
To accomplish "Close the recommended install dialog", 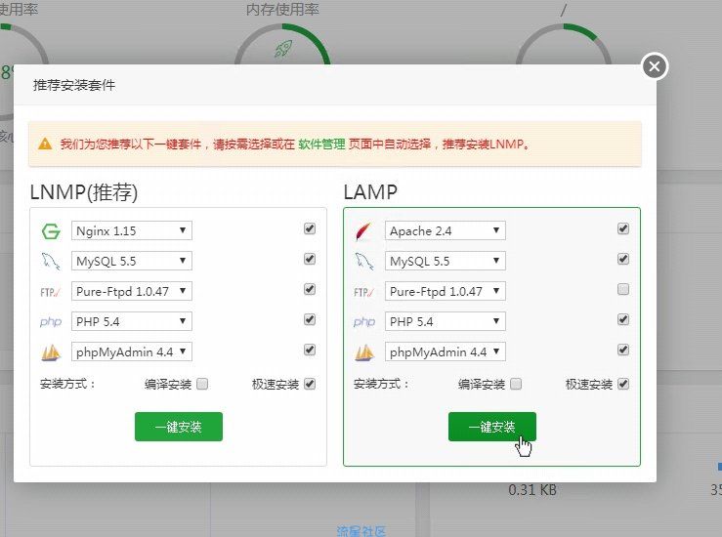I will click(x=655, y=66).
